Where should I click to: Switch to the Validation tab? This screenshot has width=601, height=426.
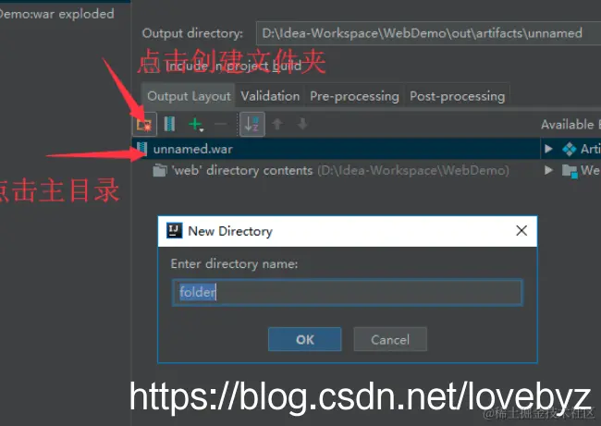(x=270, y=96)
